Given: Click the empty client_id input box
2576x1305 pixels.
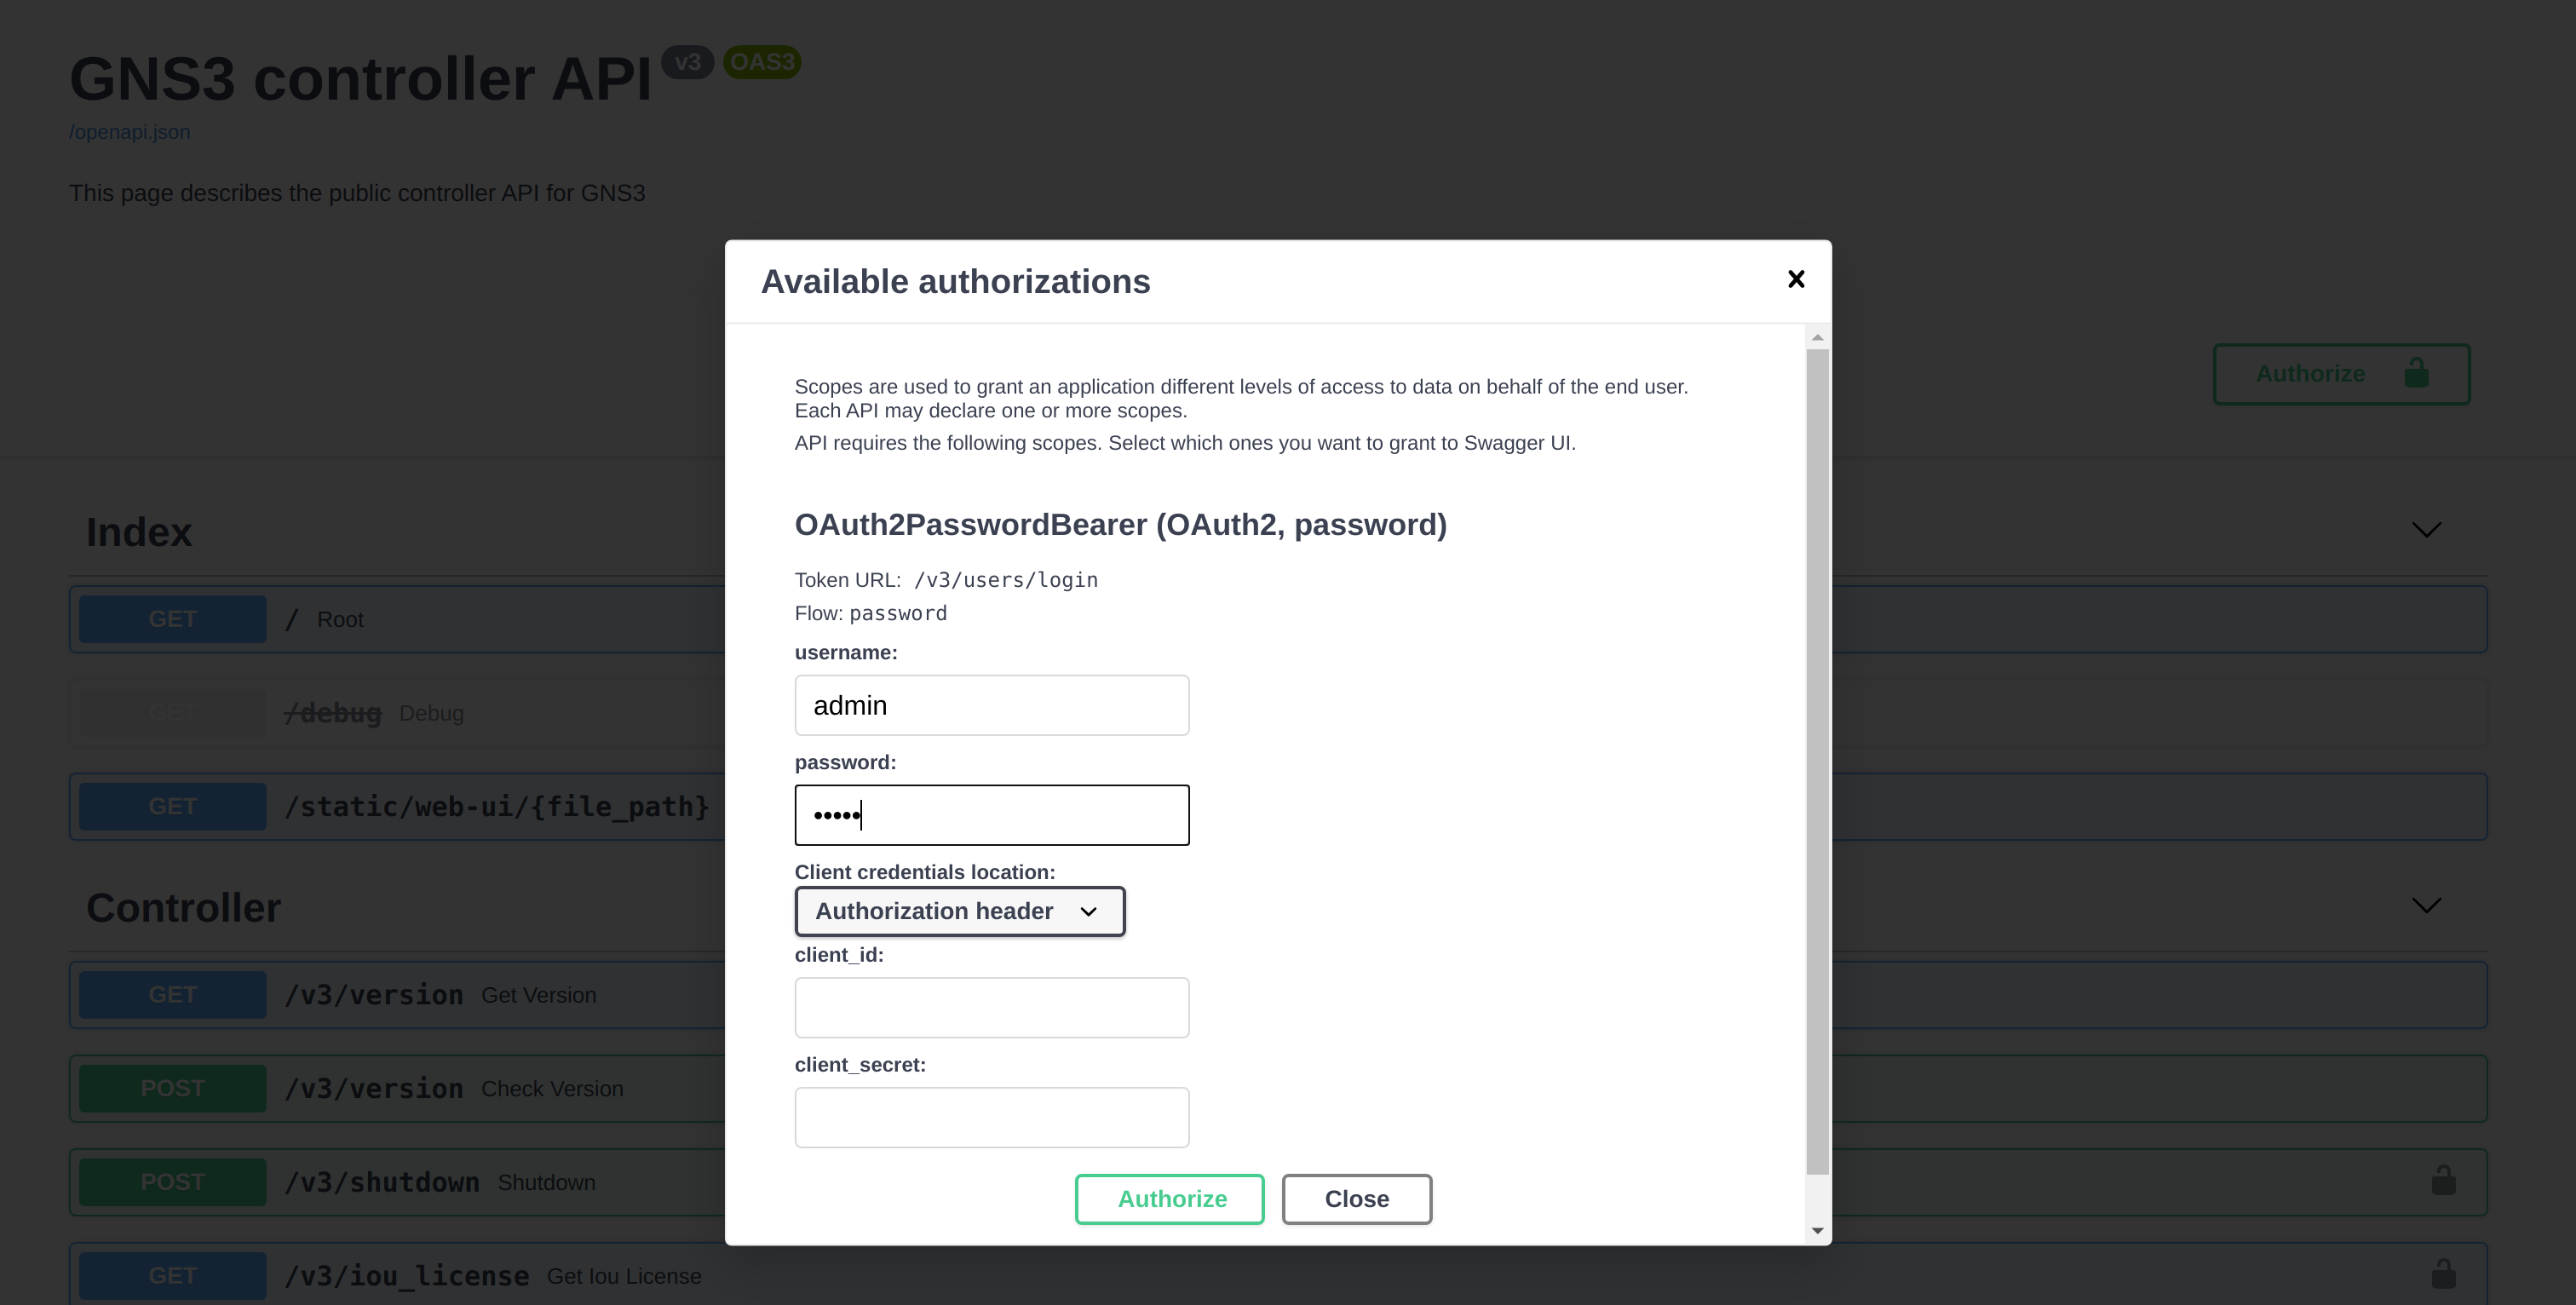Looking at the screenshot, I should [991, 1007].
